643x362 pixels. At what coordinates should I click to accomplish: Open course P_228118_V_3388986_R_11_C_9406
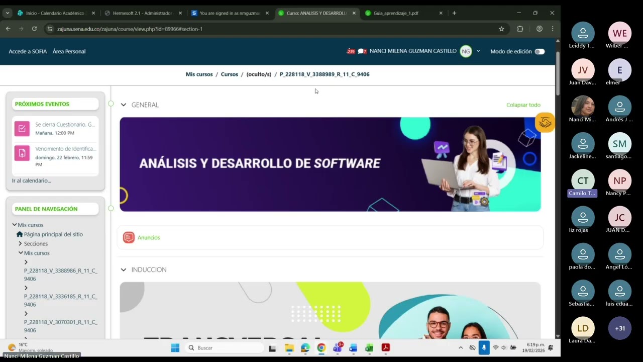click(60, 275)
